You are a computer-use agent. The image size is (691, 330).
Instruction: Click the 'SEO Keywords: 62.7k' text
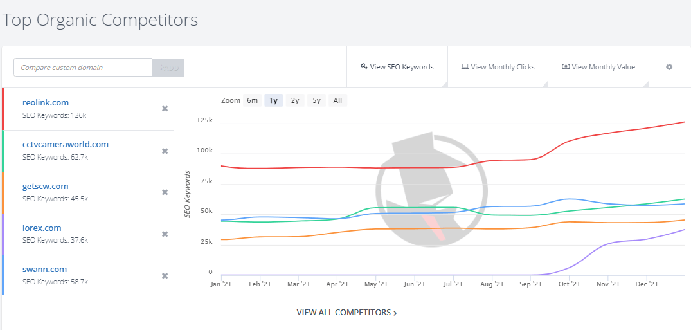55,157
